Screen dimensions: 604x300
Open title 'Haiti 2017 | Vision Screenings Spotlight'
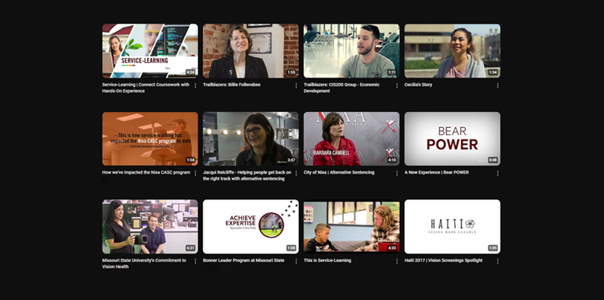click(x=443, y=260)
